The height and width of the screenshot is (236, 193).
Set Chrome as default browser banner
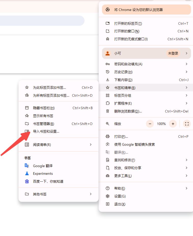click(x=146, y=10)
